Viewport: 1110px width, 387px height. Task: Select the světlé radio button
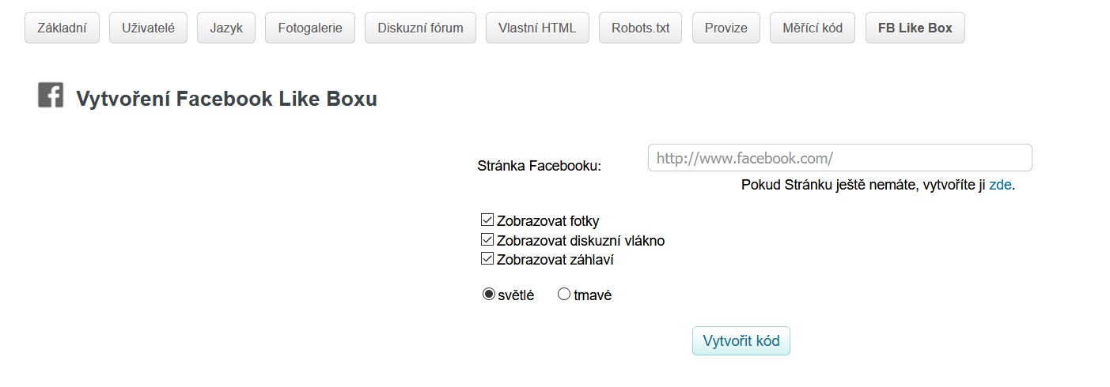pos(489,295)
